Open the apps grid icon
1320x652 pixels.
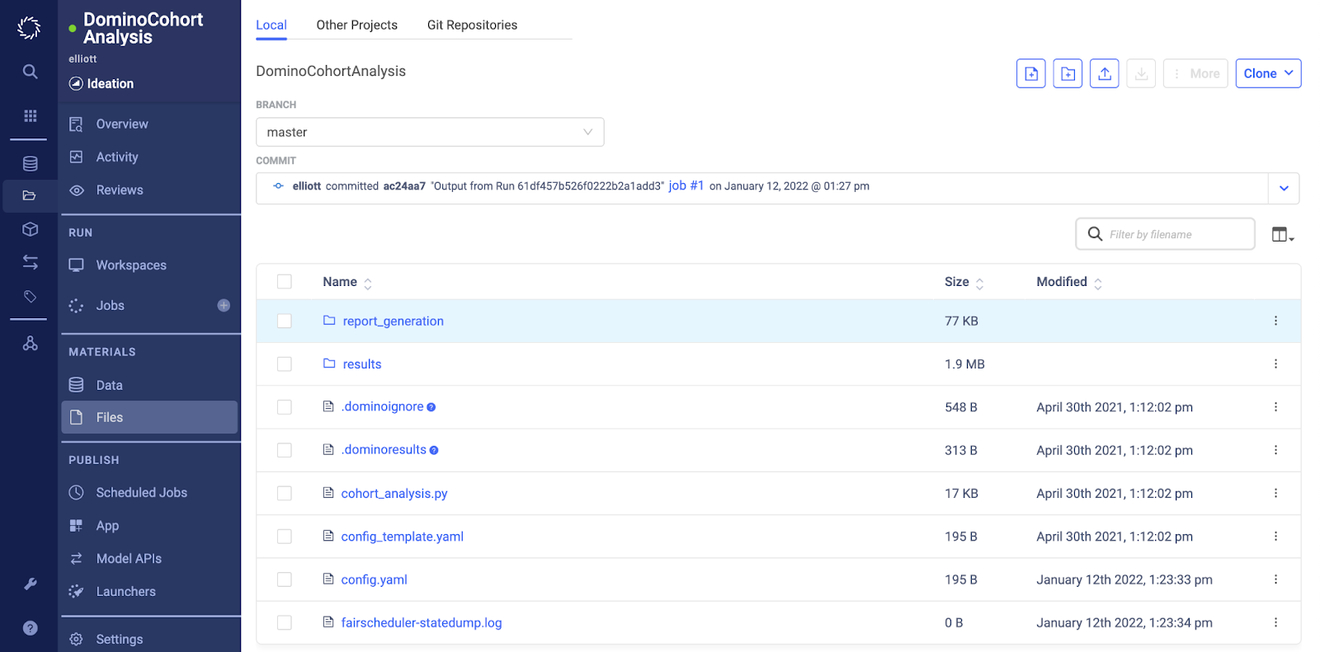click(x=31, y=115)
